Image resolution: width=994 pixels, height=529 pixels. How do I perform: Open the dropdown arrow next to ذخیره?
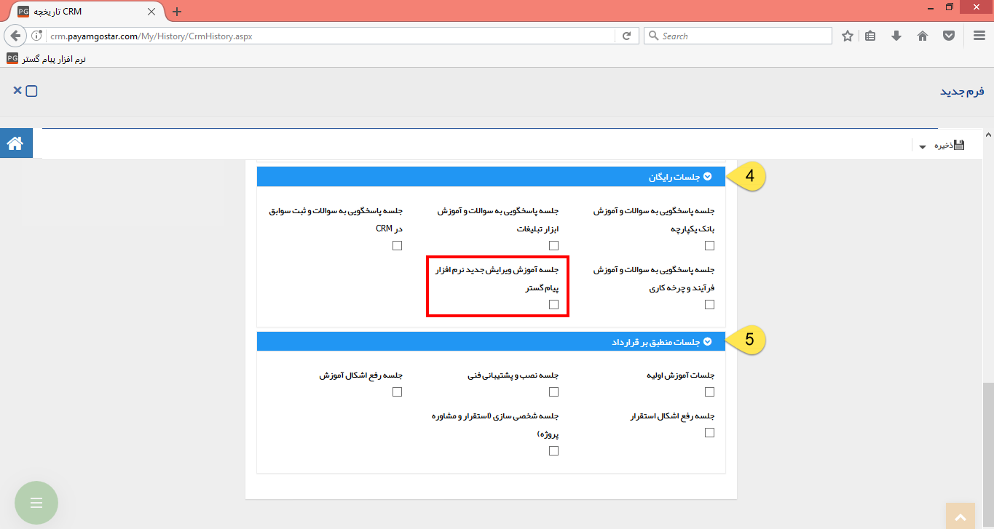(923, 147)
